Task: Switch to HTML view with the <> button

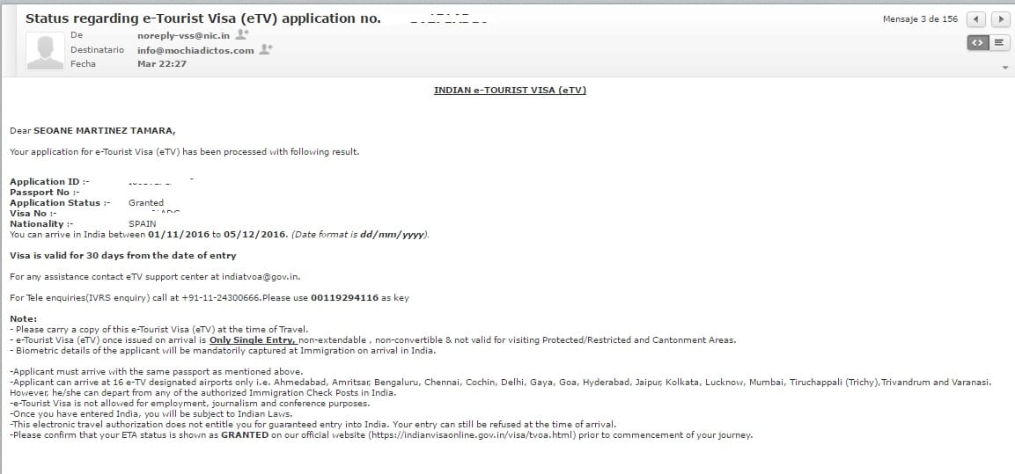Action: coord(977,43)
